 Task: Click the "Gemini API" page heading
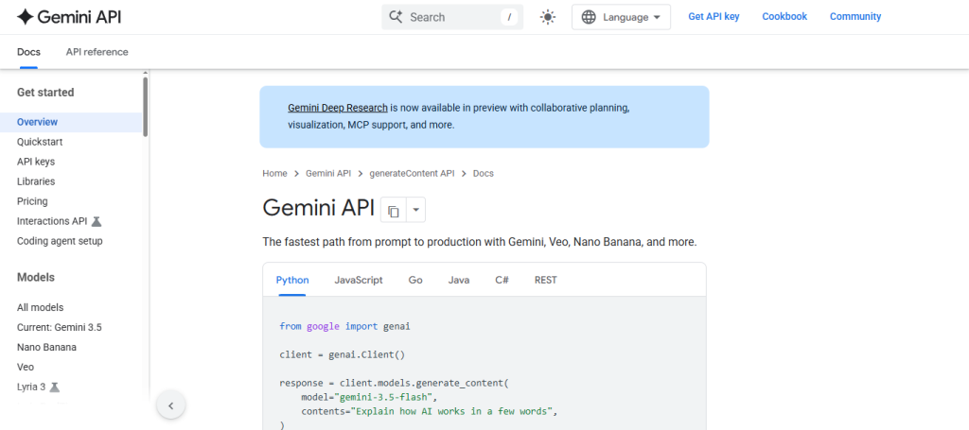tap(319, 208)
